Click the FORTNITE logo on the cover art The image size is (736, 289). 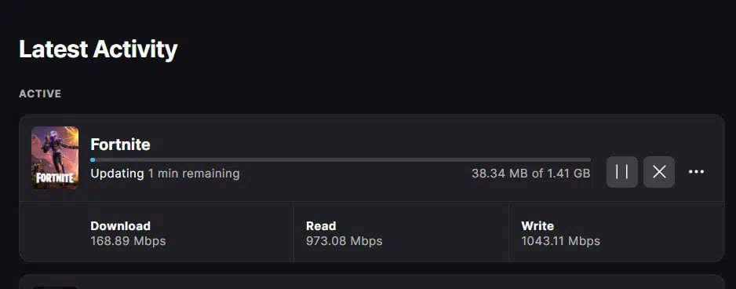(x=55, y=178)
